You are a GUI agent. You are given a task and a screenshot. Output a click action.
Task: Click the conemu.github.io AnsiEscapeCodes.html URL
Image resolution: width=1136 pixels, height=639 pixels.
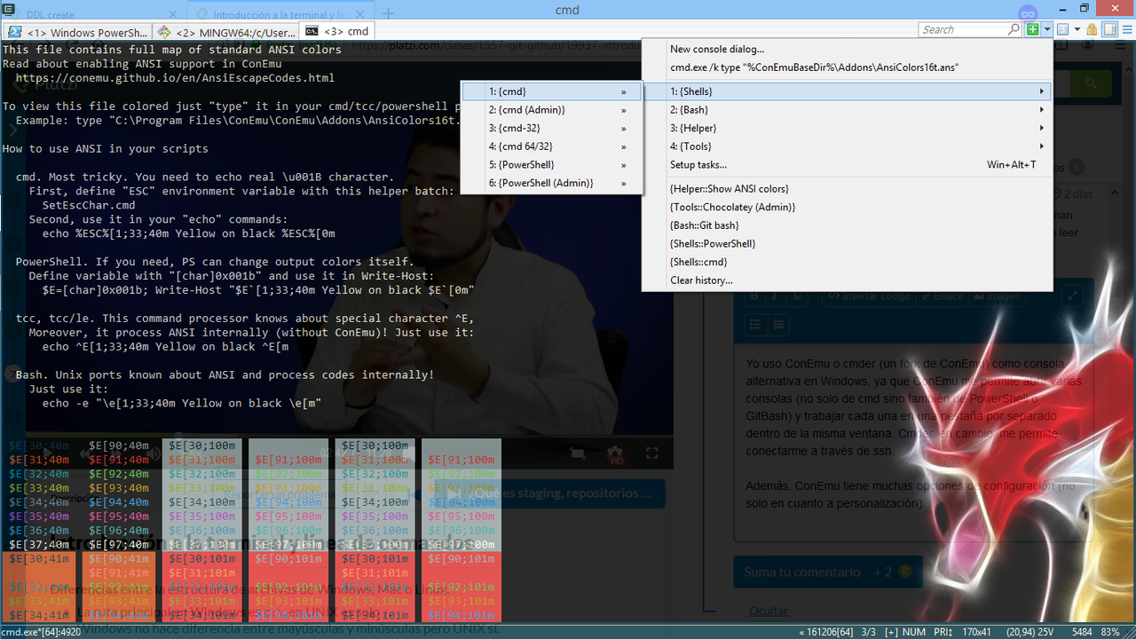[175, 78]
